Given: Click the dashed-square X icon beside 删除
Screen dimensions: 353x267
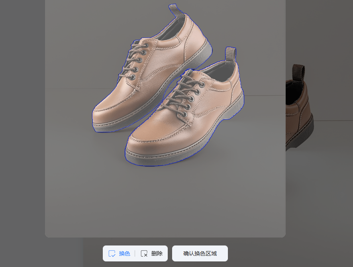Looking at the screenshot, I should [144, 253].
